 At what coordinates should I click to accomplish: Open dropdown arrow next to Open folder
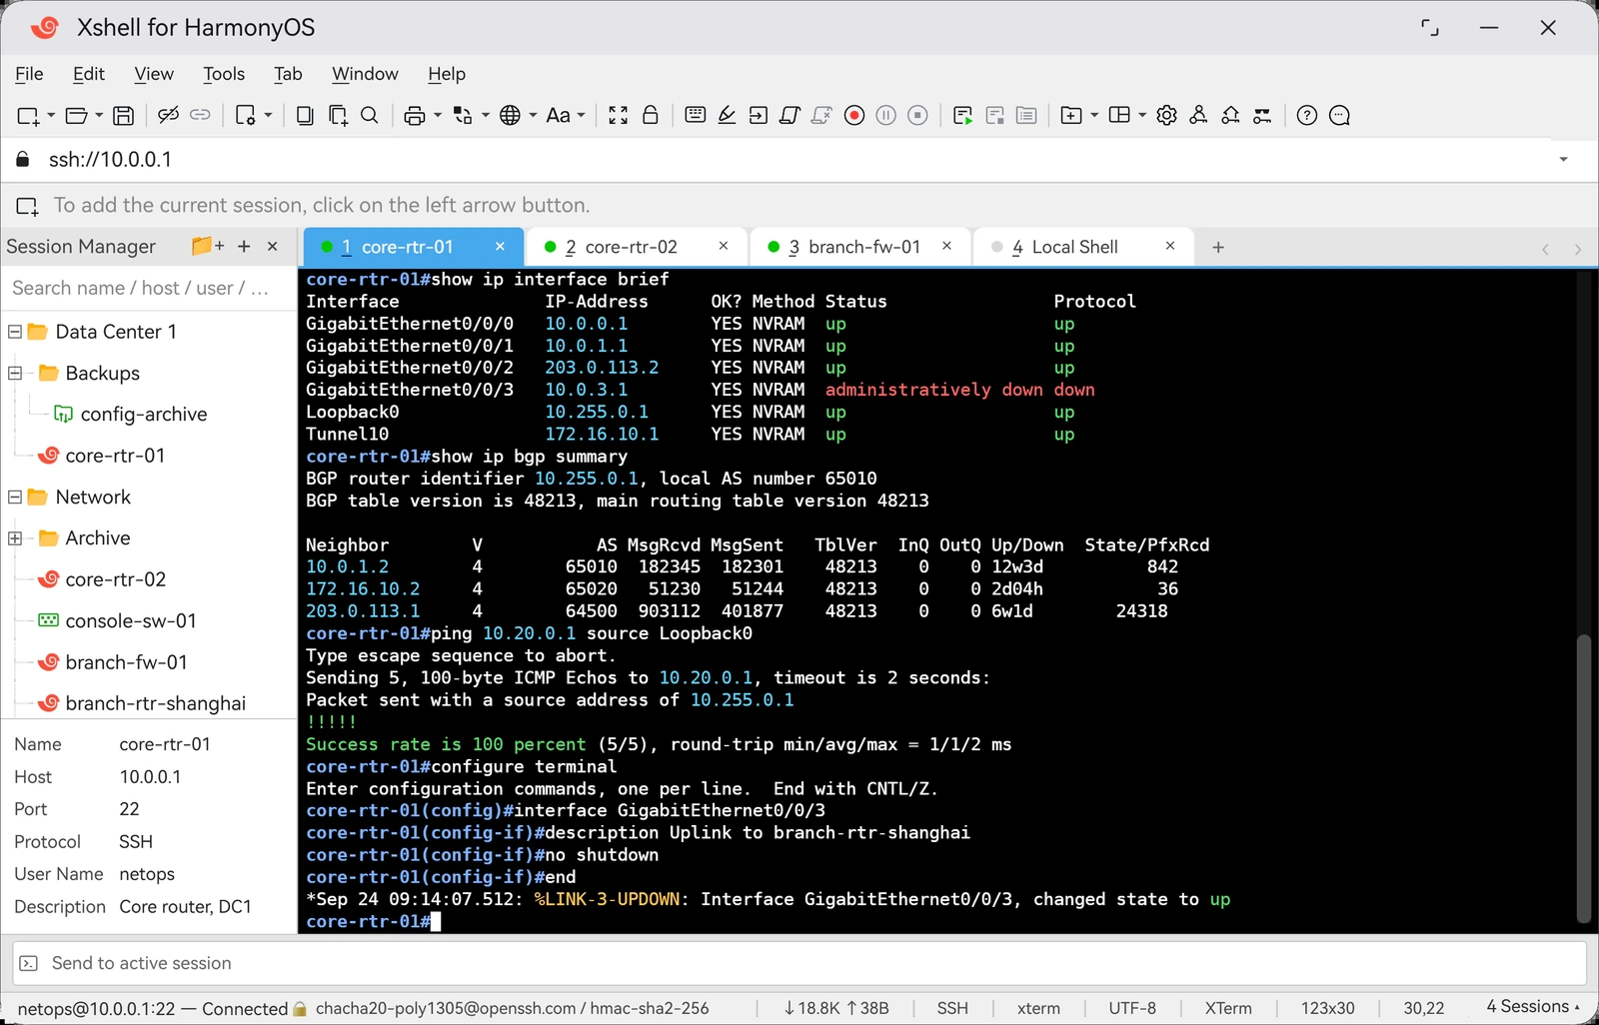tap(99, 116)
